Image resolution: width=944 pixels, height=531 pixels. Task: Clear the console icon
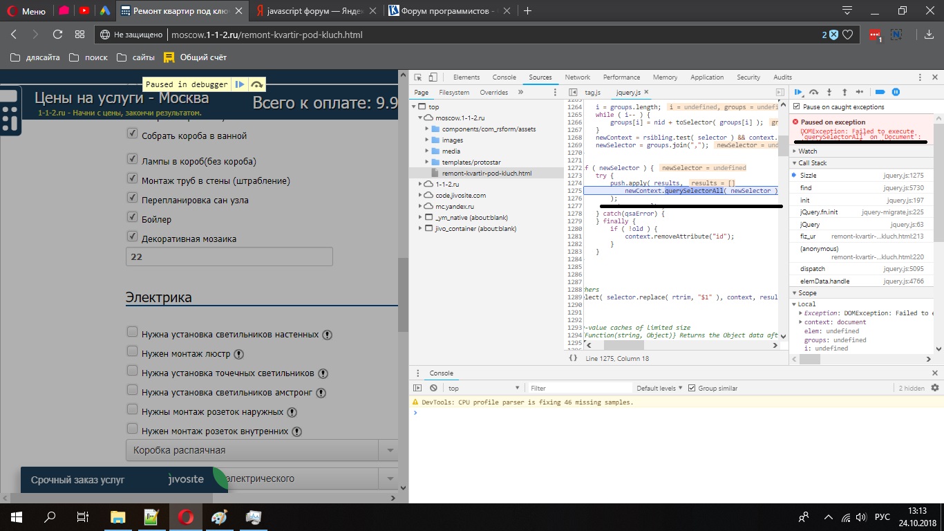(433, 388)
